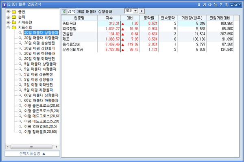
Task: Click the play arrow button next to 30초
Action: click(142, 11)
